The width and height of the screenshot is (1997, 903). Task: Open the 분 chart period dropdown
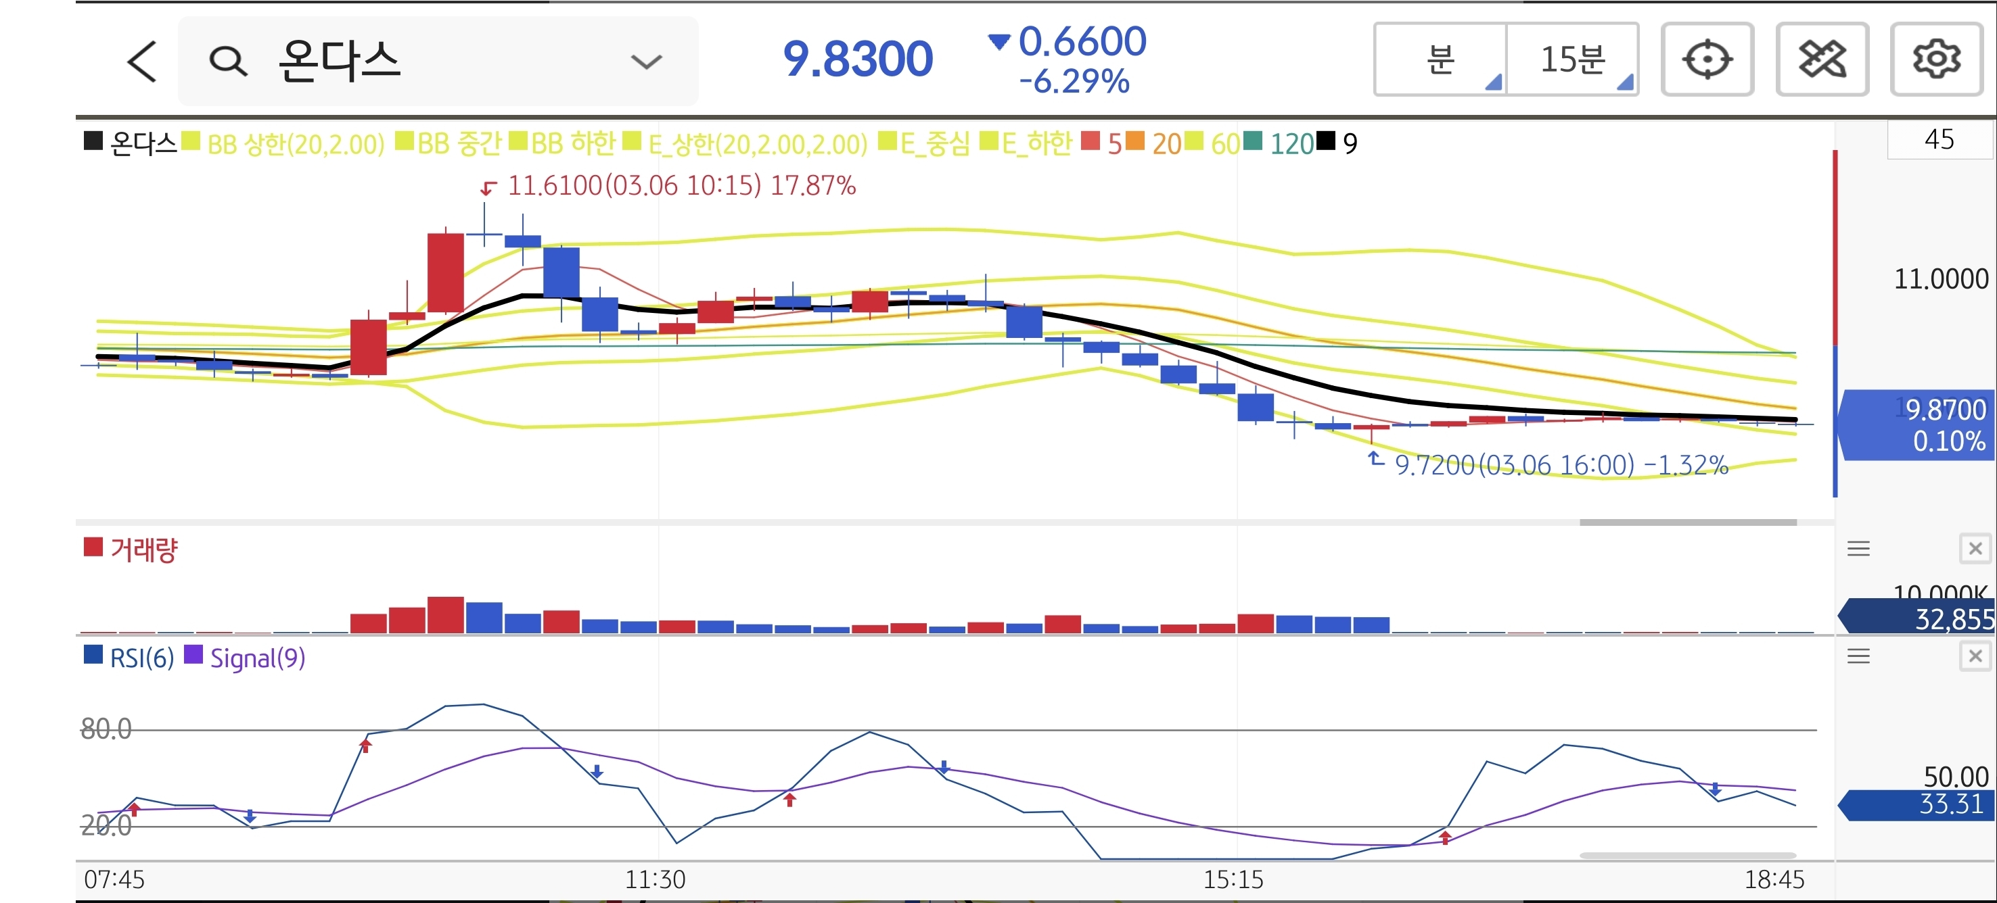1441,59
